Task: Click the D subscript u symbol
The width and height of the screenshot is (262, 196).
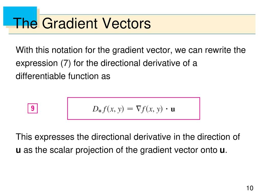Action: 97,109
